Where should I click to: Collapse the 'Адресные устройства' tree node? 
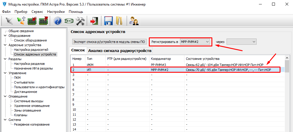(5, 45)
